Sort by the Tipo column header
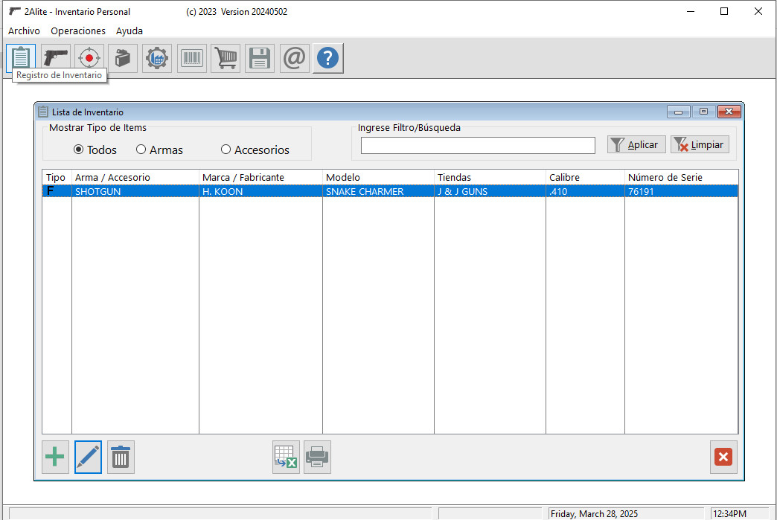 point(57,177)
